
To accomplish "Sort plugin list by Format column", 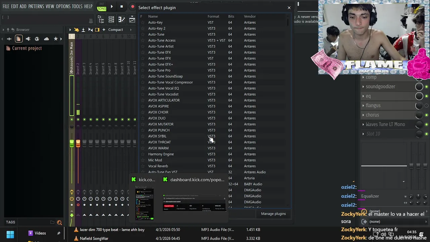I will [x=213, y=16].
